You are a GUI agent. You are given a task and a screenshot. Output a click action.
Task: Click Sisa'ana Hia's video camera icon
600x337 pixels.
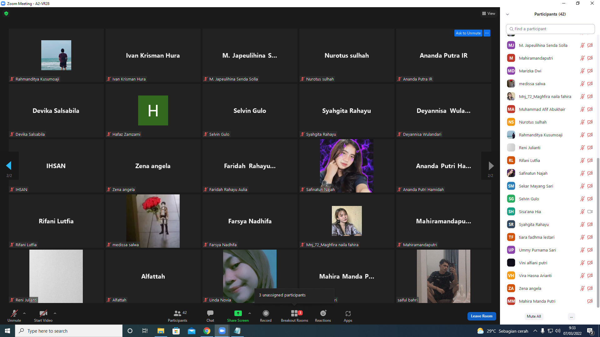pyautogui.click(x=590, y=212)
